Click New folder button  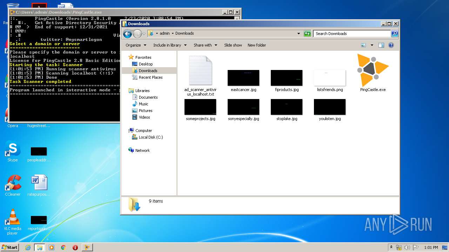pos(257,45)
